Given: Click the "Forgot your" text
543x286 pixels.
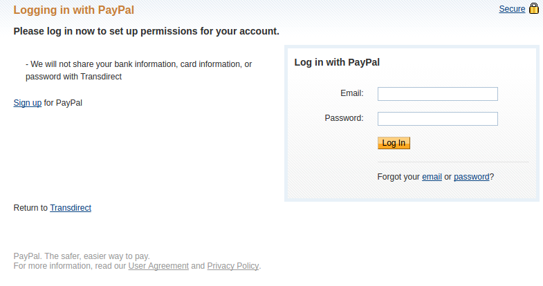Looking at the screenshot, I should click(x=398, y=177).
